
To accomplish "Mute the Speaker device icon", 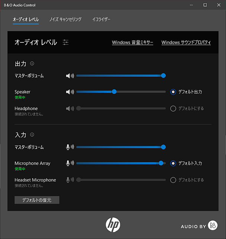I will click(70, 92).
